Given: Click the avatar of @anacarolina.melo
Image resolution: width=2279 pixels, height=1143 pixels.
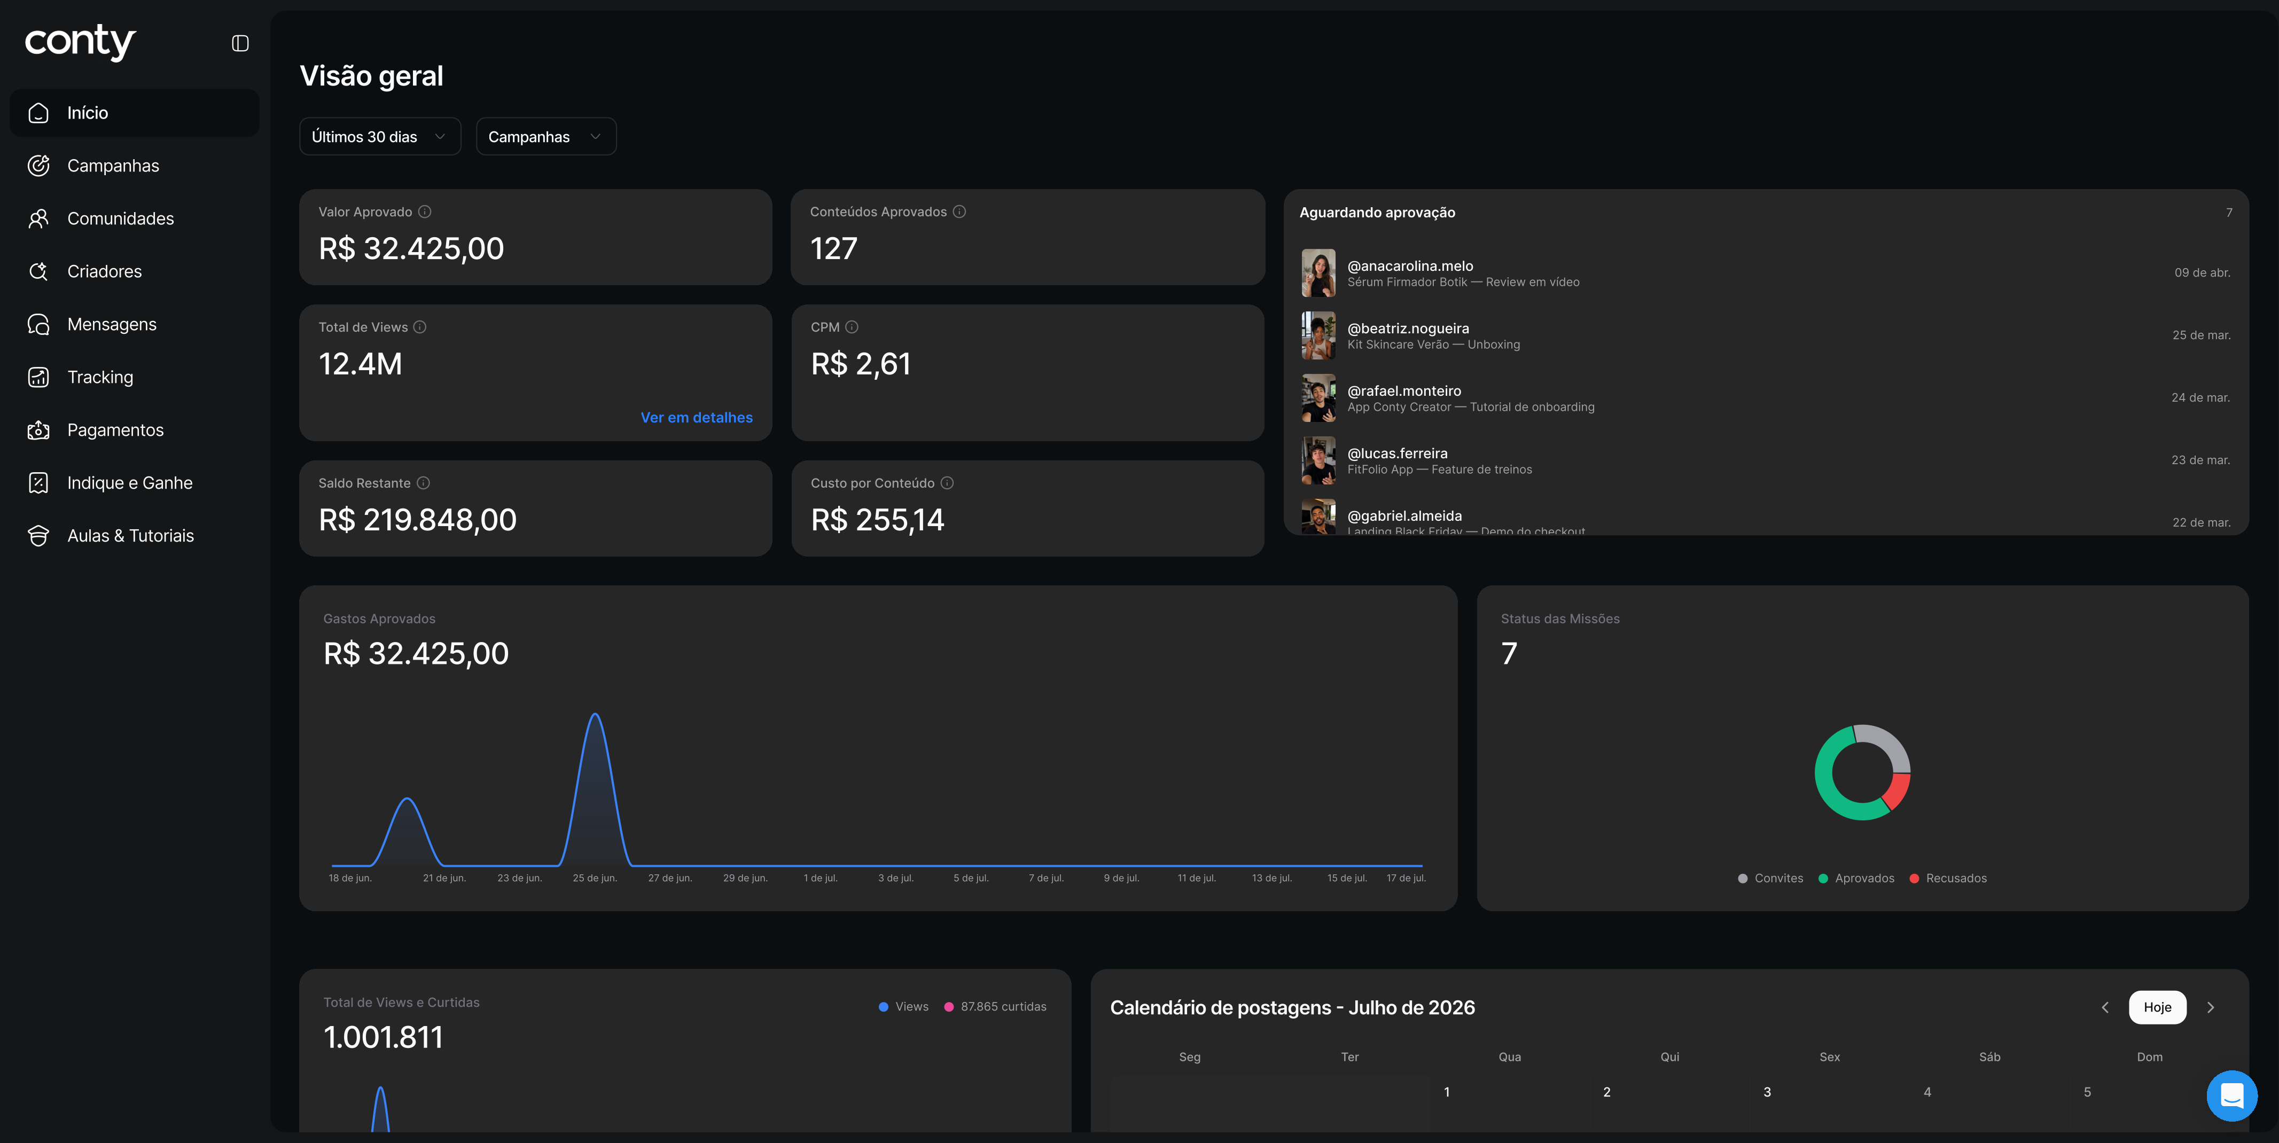Looking at the screenshot, I should coord(1318,272).
